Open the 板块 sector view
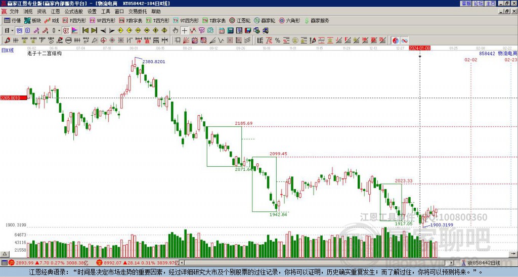Viewport: 518px width, 277px height. tap(32, 20)
